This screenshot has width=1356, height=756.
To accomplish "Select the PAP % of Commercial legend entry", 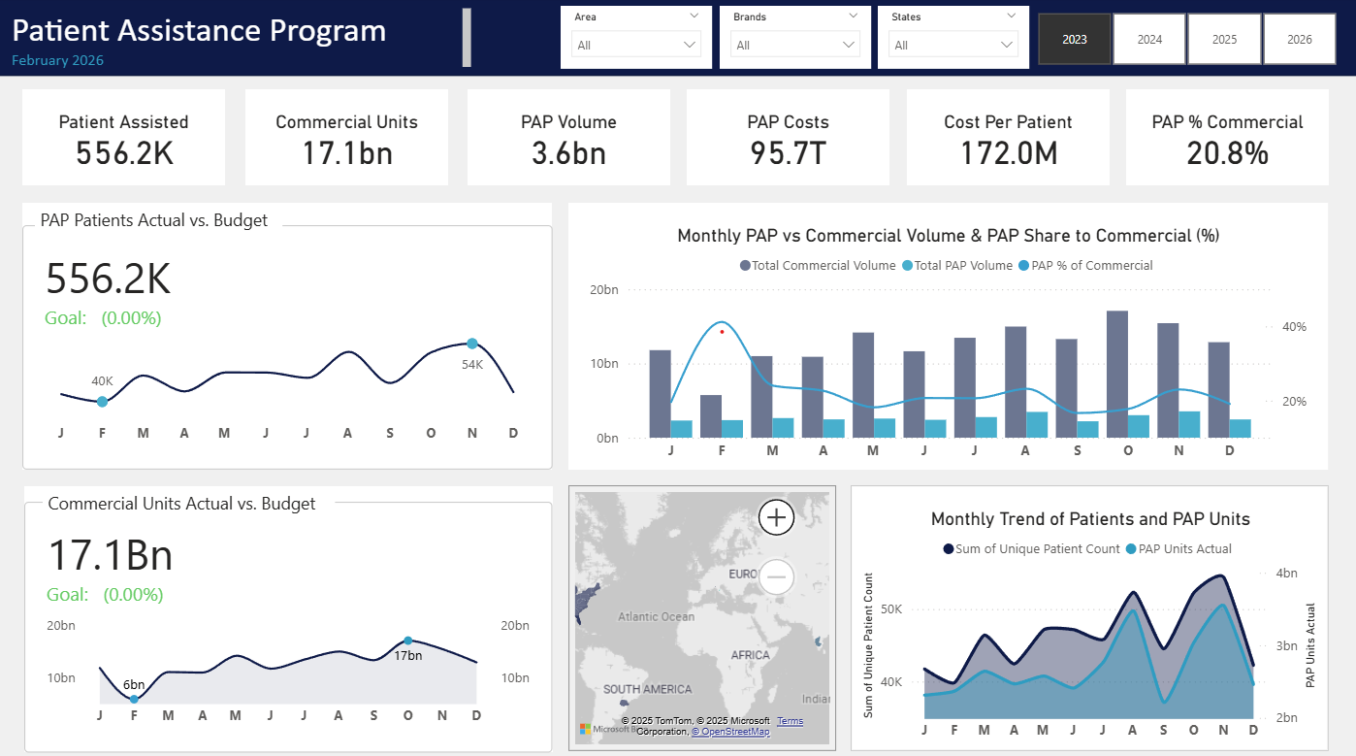I will 1085,266.
